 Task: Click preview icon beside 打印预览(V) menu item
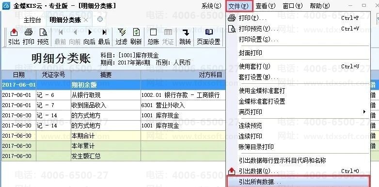(232, 29)
